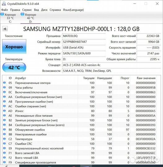Image resolution: width=163 pixels, height=167 pixels.
Task: Click raw value 000000CB3332
Action: click(146, 148)
